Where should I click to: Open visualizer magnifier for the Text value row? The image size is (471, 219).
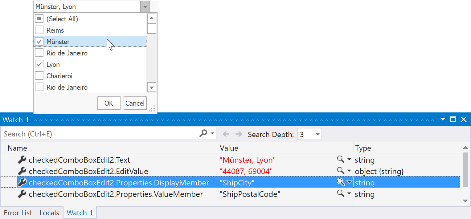tap(340, 160)
